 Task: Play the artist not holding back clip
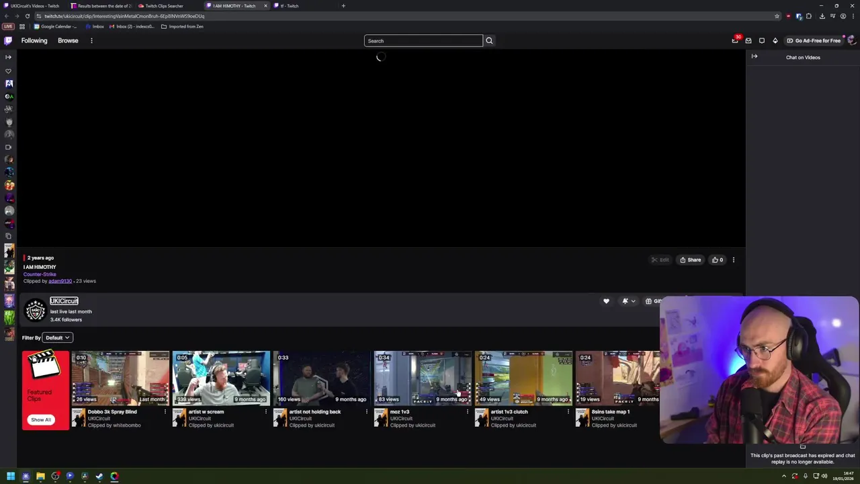click(x=322, y=378)
